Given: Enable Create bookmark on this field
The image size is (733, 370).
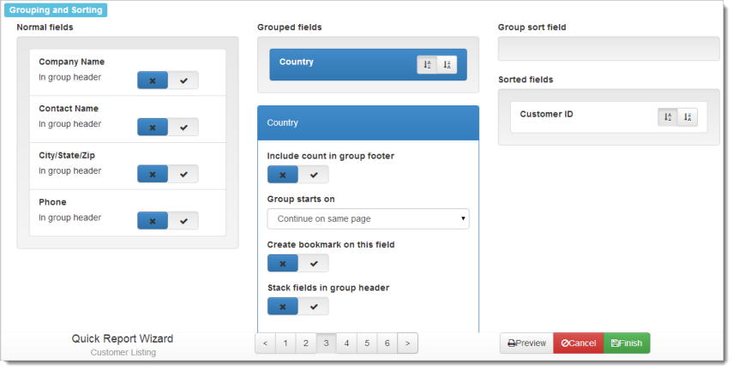Looking at the screenshot, I should pyautogui.click(x=314, y=264).
